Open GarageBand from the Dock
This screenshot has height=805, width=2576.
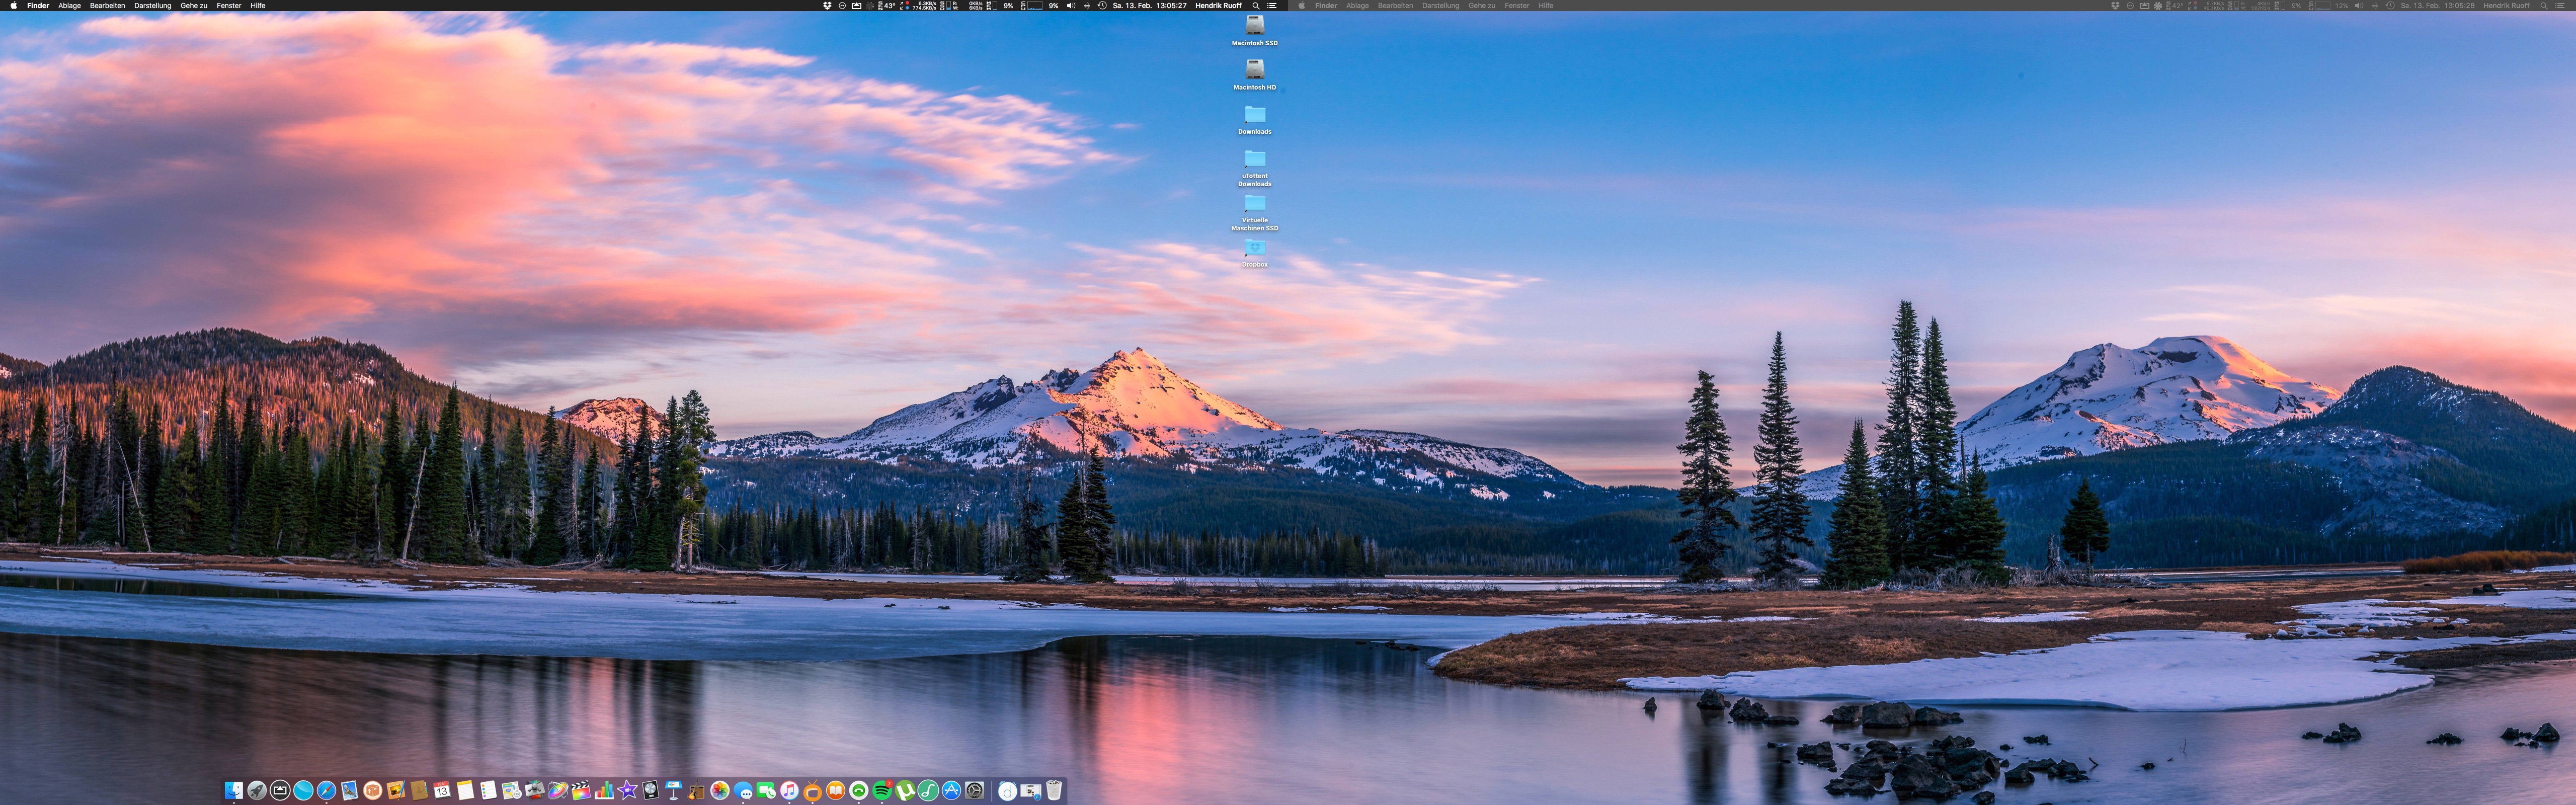(x=696, y=791)
